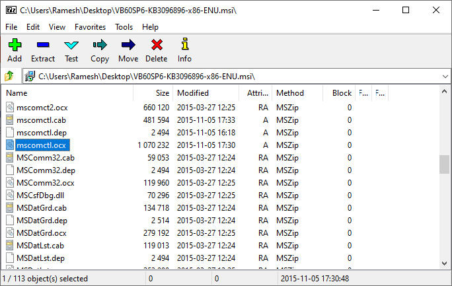Click the msi icon in address bar
Screen dimensions: 452x286
click(30, 77)
